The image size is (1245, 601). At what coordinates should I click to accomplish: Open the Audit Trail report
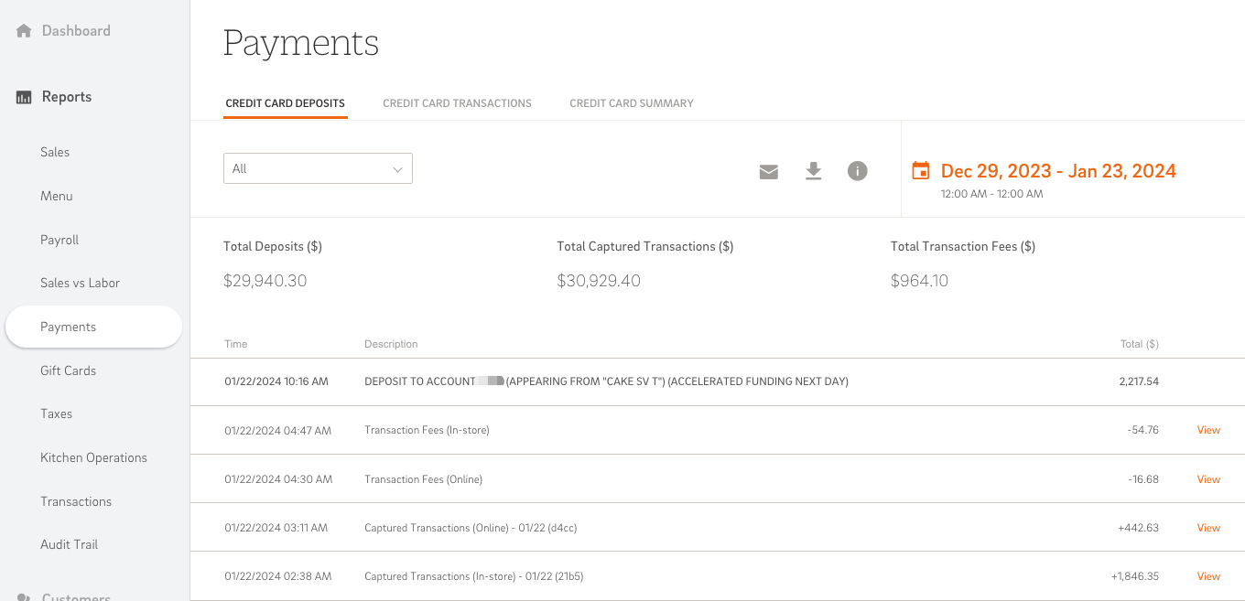pos(70,544)
